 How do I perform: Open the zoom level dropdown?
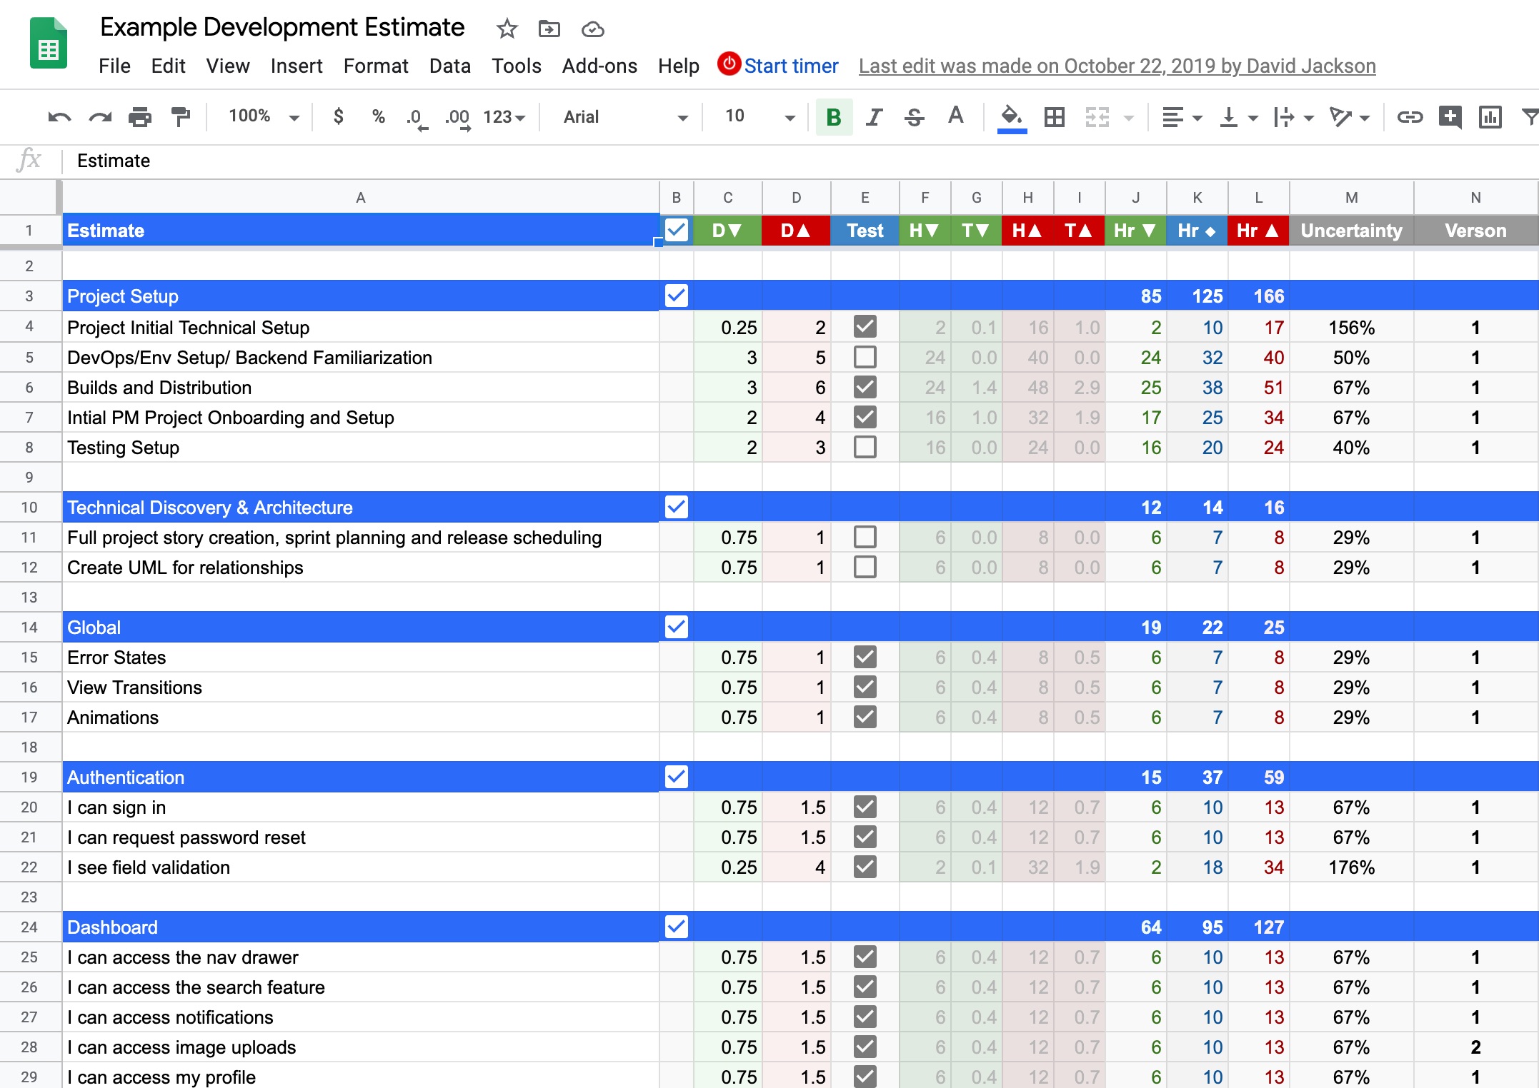click(261, 116)
